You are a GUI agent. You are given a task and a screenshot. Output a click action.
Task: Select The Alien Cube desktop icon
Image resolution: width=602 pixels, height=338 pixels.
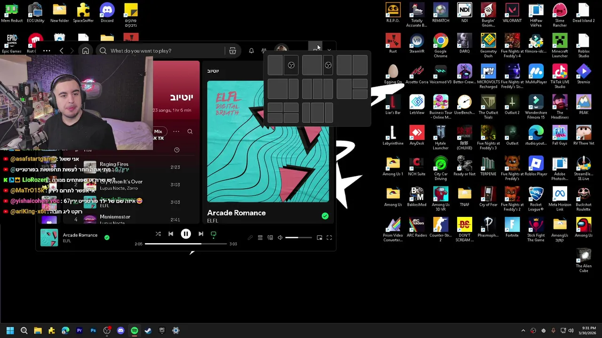pyautogui.click(x=584, y=261)
